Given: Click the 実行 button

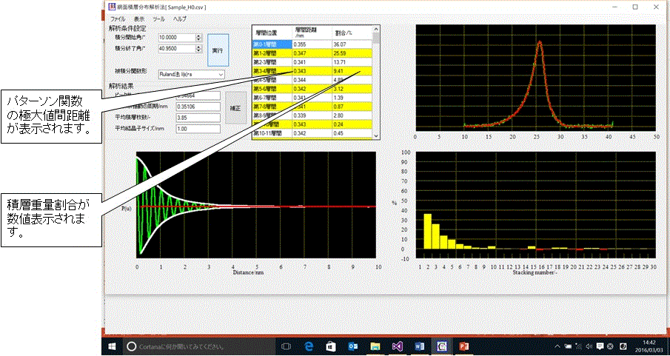Looking at the screenshot, I should pyautogui.click(x=218, y=50).
